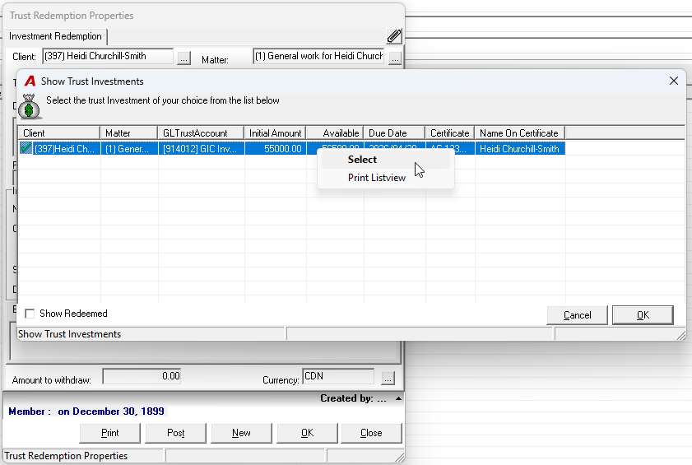Image resolution: width=692 pixels, height=465 pixels.
Task: Click the New button
Action: pyautogui.click(x=241, y=433)
